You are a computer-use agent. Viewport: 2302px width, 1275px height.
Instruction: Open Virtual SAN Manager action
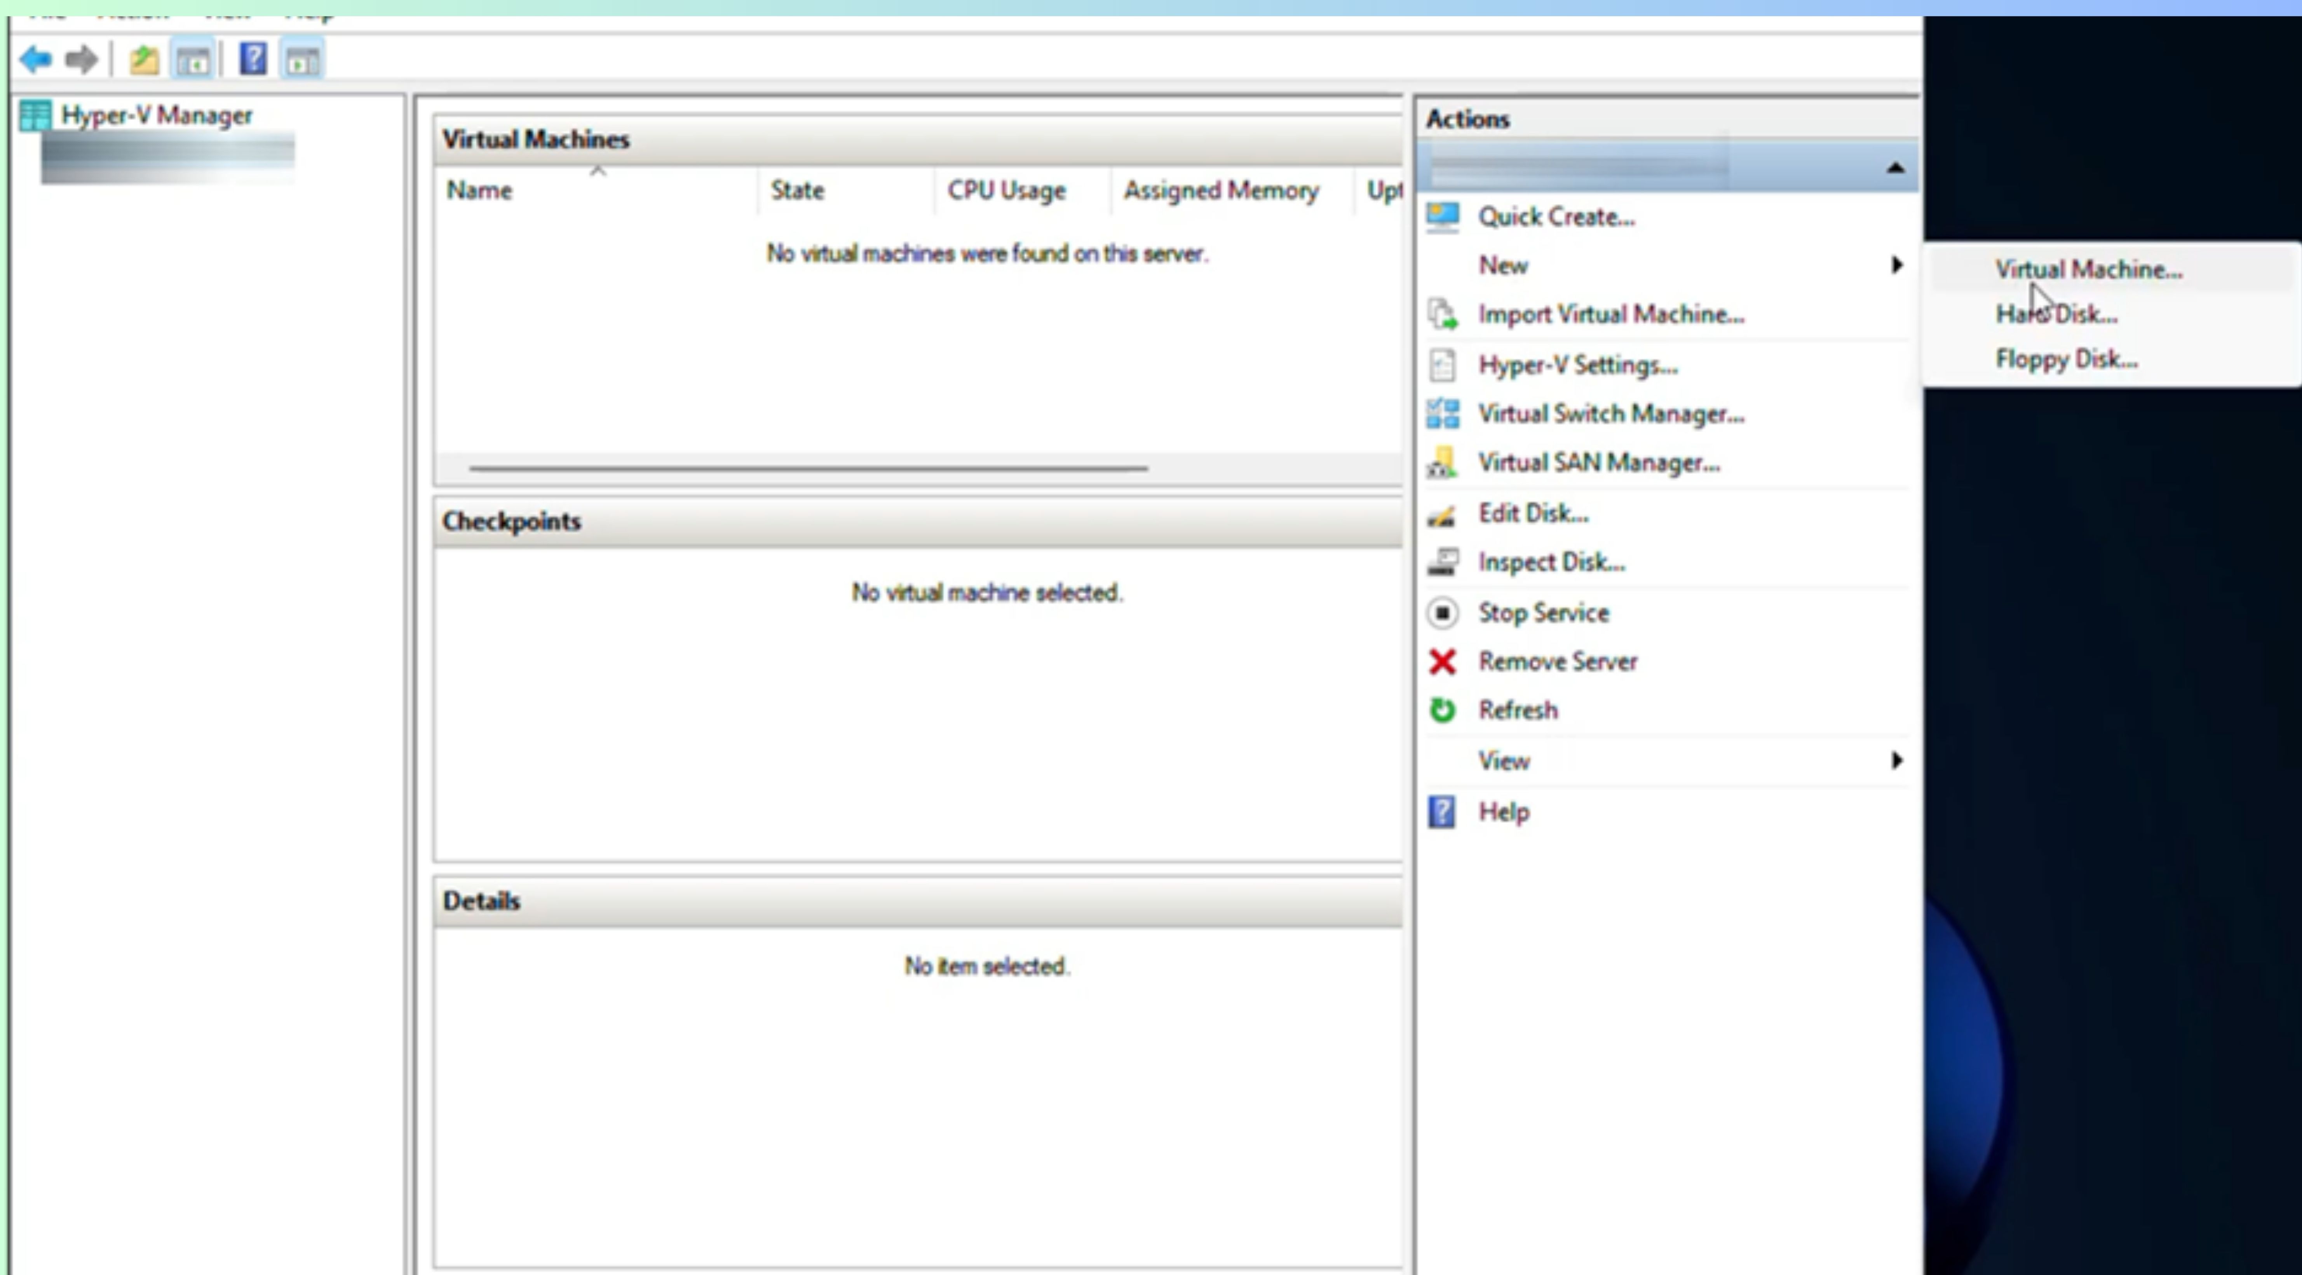pyautogui.click(x=1599, y=462)
